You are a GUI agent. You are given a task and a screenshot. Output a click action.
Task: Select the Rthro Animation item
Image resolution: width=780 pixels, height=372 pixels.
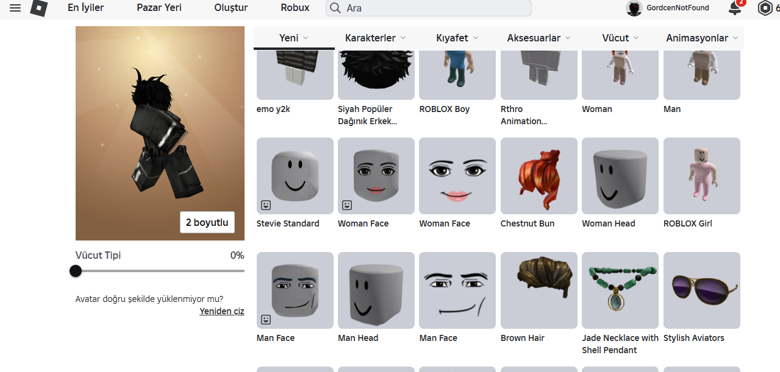(539, 75)
